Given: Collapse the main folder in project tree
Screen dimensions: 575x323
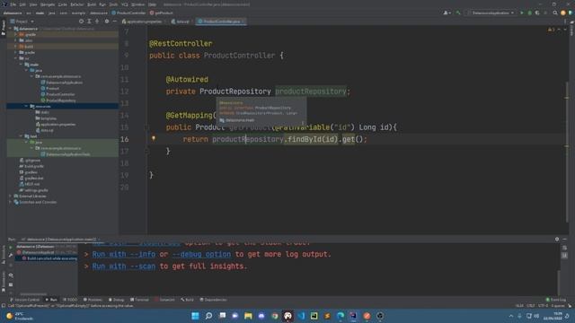Looking at the screenshot, I should pos(22,65).
